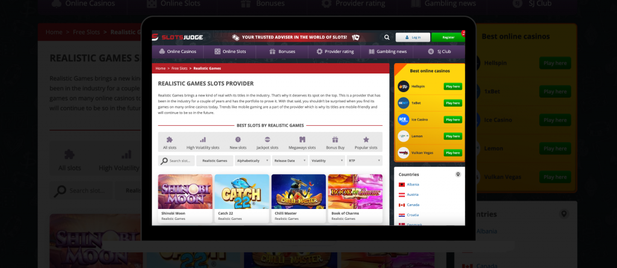Click Home breadcrumb link on laptop screen
This screenshot has width=617, height=268.
(160, 68)
